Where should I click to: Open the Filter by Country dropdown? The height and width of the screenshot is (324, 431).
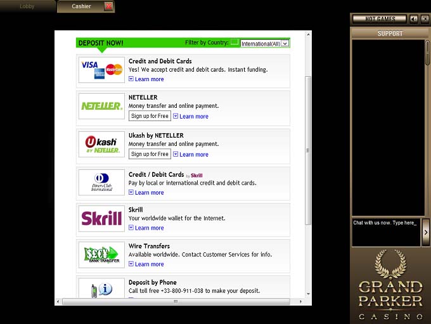tap(265, 43)
